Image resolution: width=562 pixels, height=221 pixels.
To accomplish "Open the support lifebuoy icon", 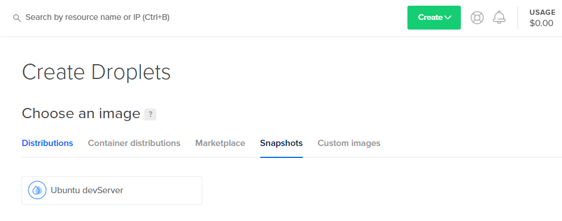I will tap(477, 18).
